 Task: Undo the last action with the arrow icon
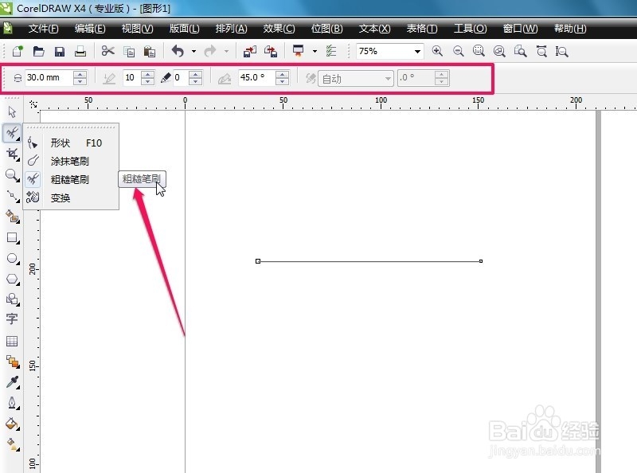[178, 51]
